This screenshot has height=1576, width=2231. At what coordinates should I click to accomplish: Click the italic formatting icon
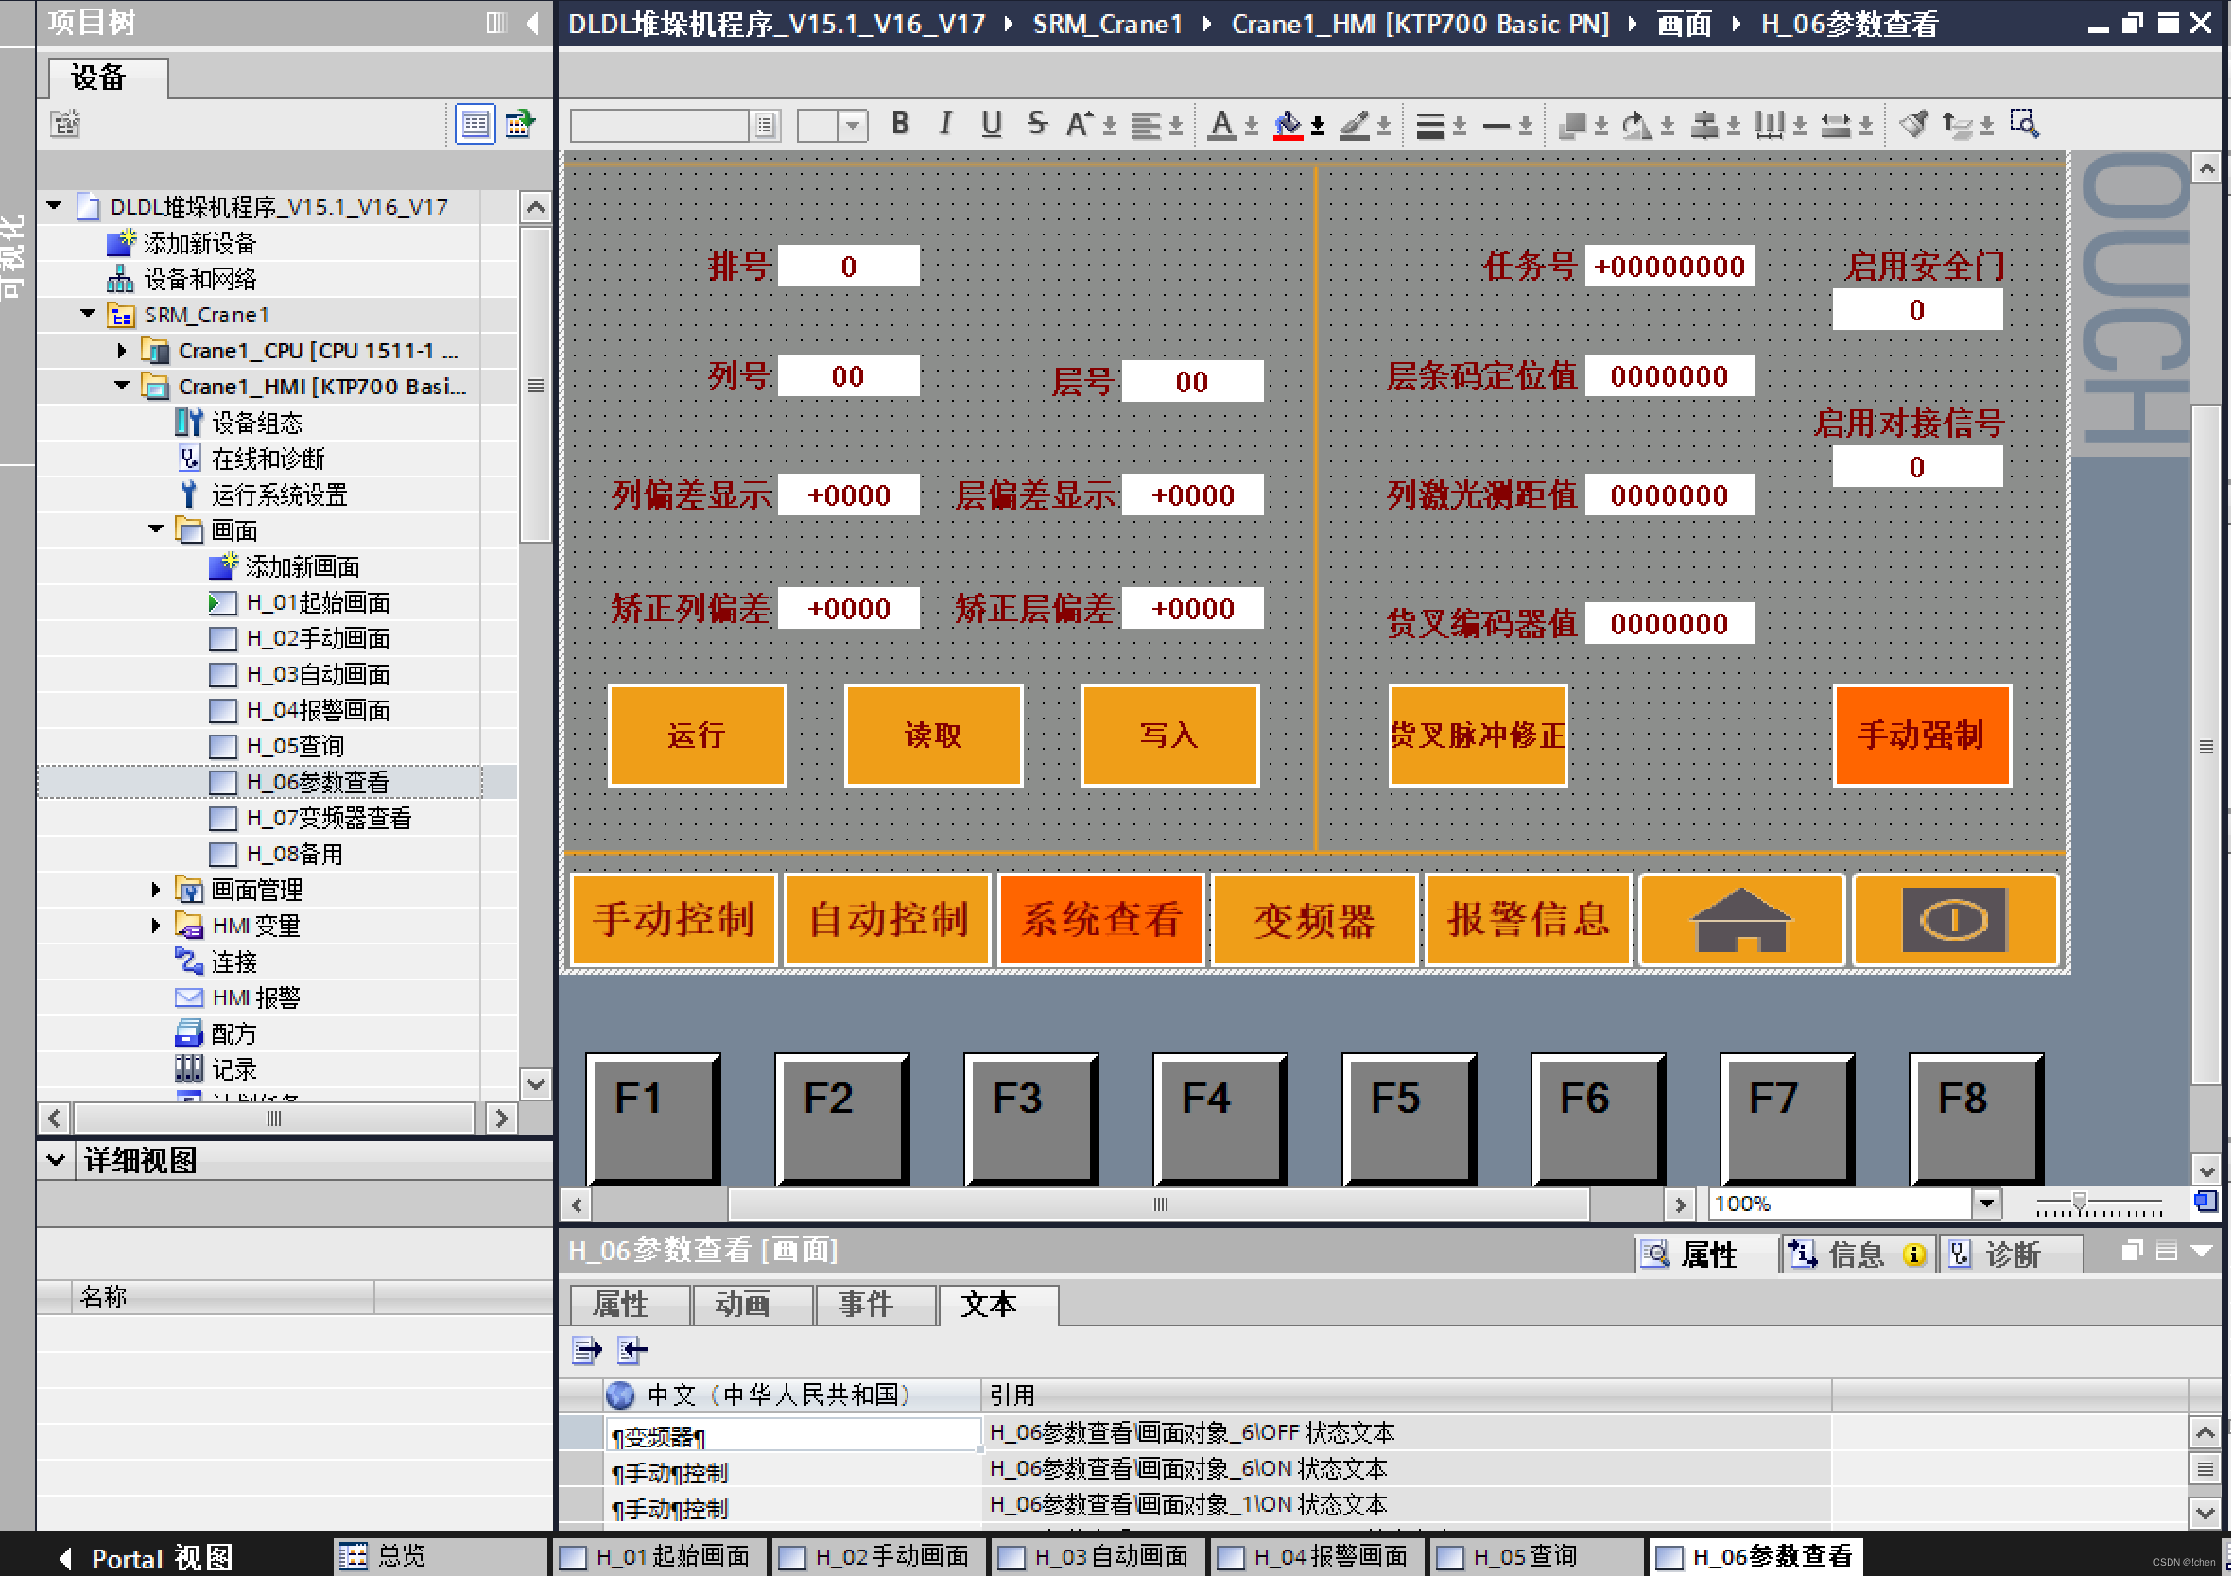[x=944, y=124]
